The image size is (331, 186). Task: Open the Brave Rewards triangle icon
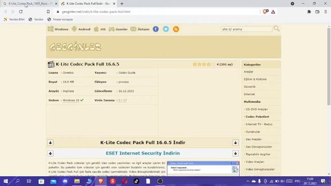click(273, 12)
